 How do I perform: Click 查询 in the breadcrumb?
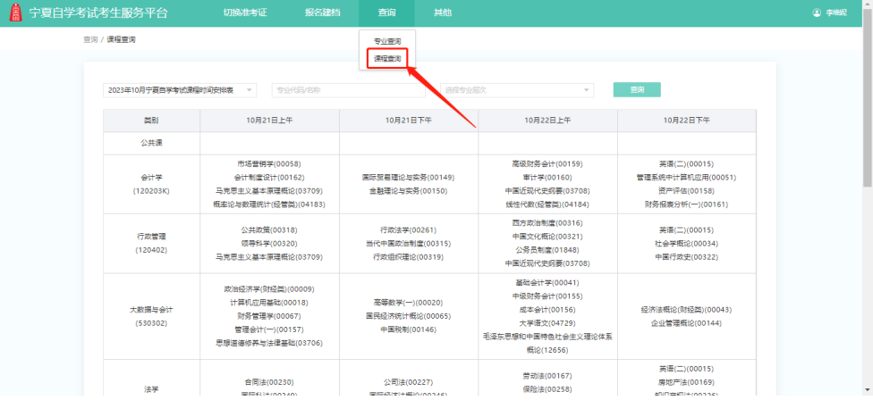point(90,39)
